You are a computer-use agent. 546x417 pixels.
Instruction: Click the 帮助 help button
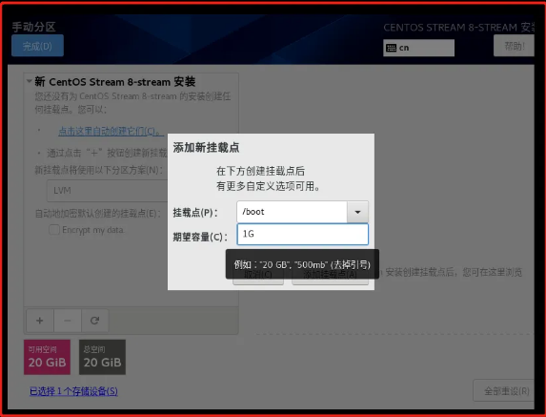[x=514, y=46]
